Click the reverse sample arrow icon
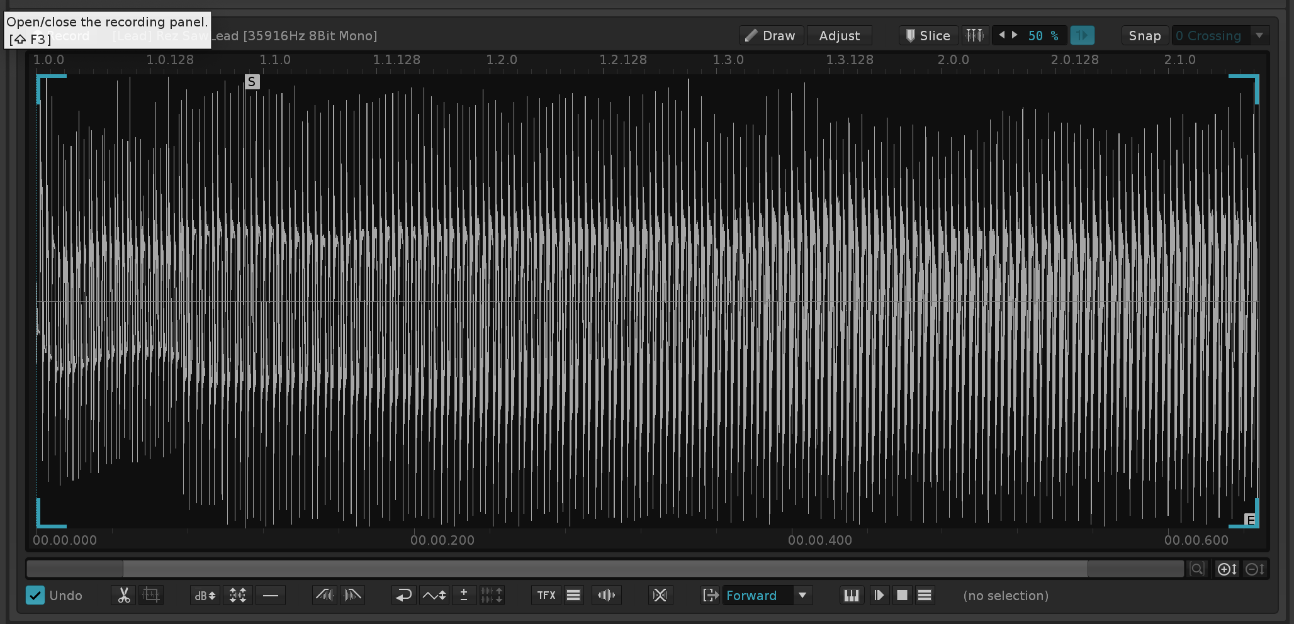 (403, 595)
